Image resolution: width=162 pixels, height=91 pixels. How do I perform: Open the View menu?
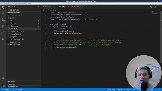point(14,3)
